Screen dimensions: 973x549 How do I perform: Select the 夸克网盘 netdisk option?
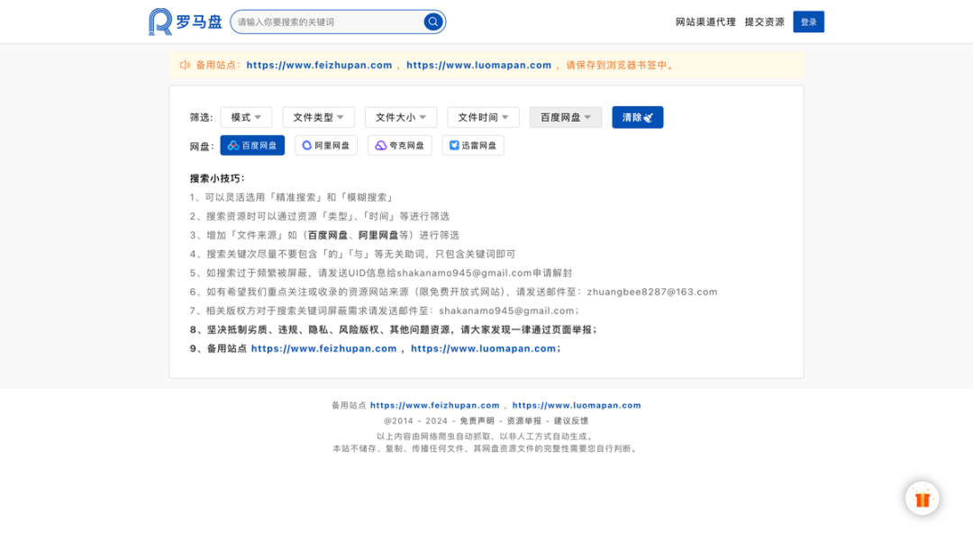point(400,146)
